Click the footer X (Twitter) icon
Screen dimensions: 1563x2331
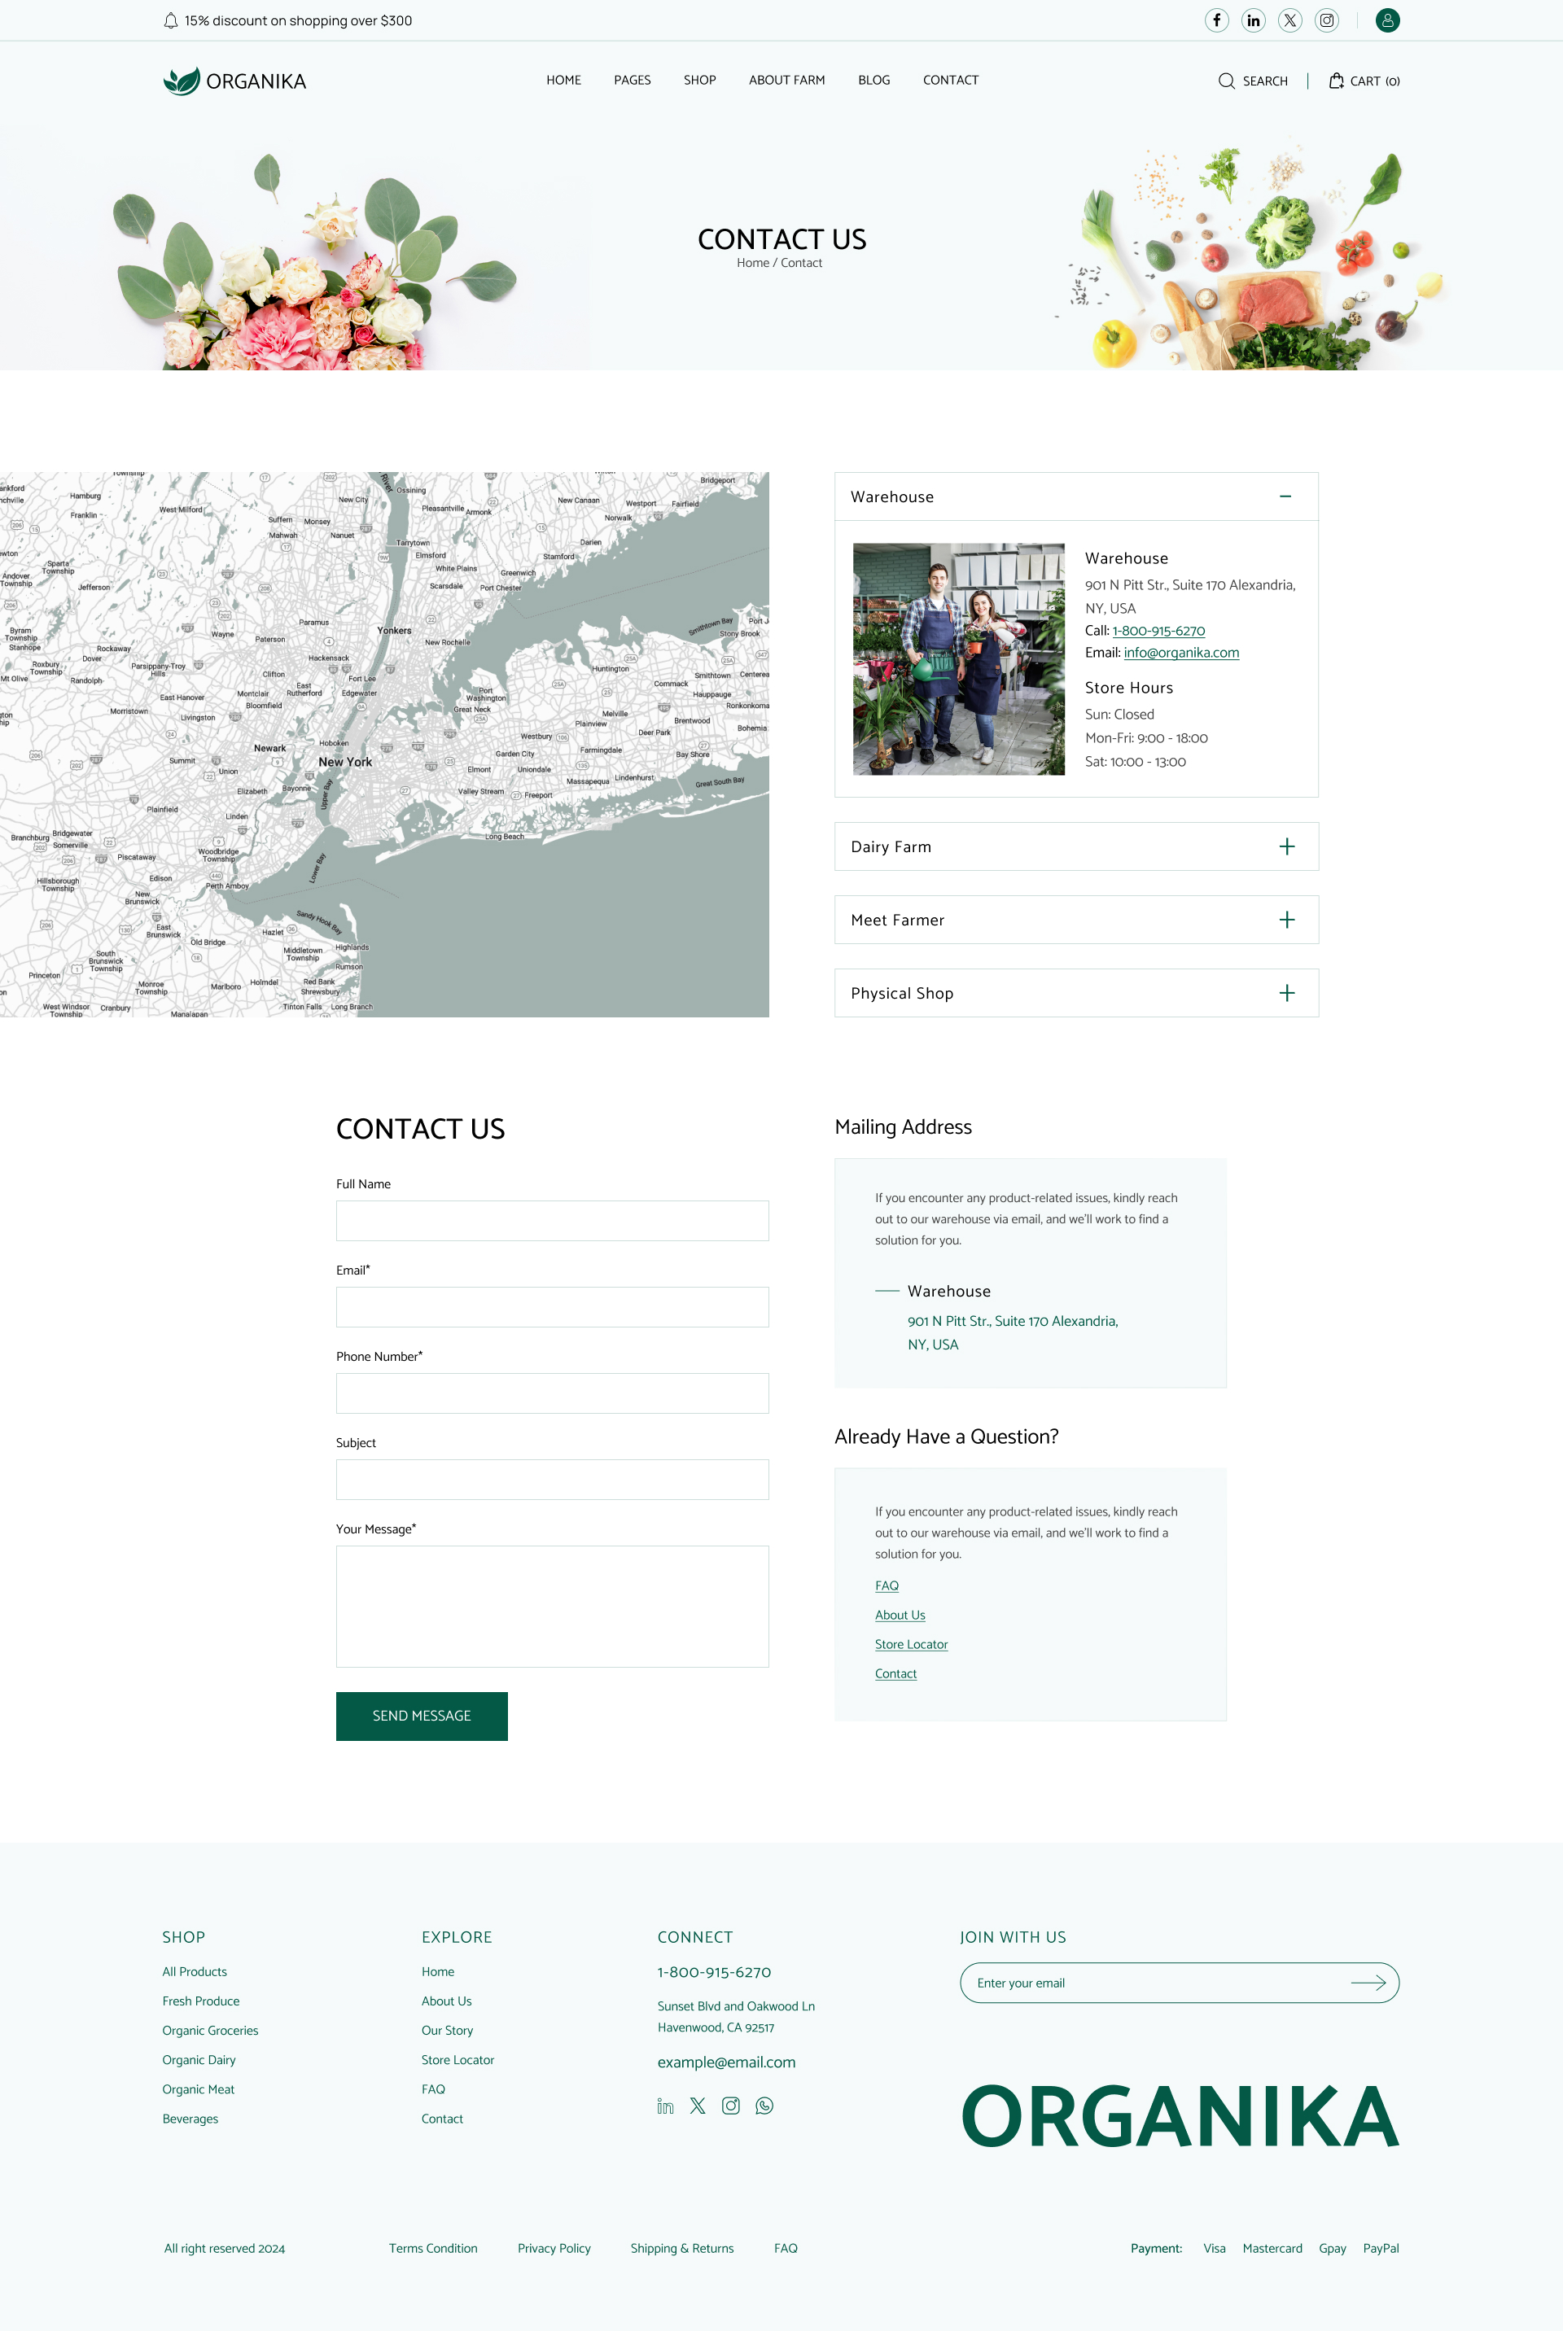point(698,2105)
